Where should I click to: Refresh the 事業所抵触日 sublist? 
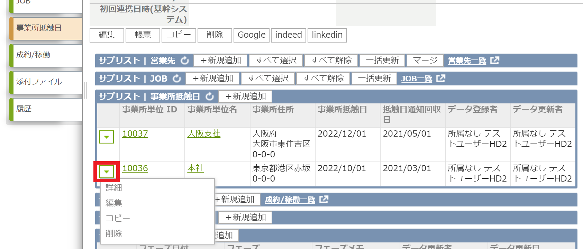[x=209, y=96]
